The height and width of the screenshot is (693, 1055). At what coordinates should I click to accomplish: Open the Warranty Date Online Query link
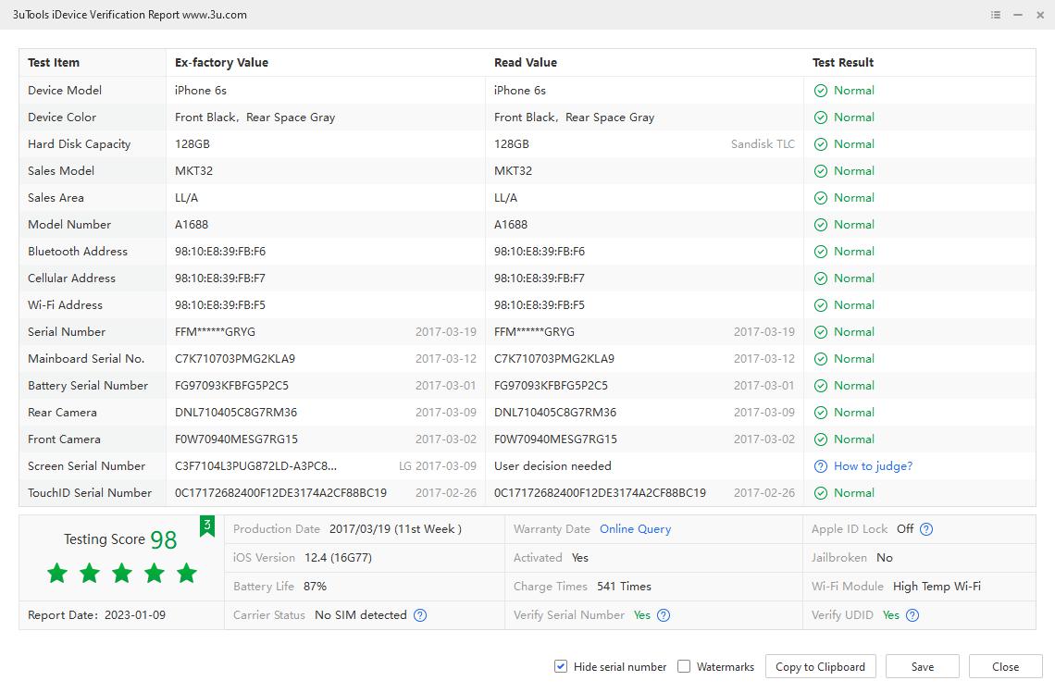(x=635, y=529)
